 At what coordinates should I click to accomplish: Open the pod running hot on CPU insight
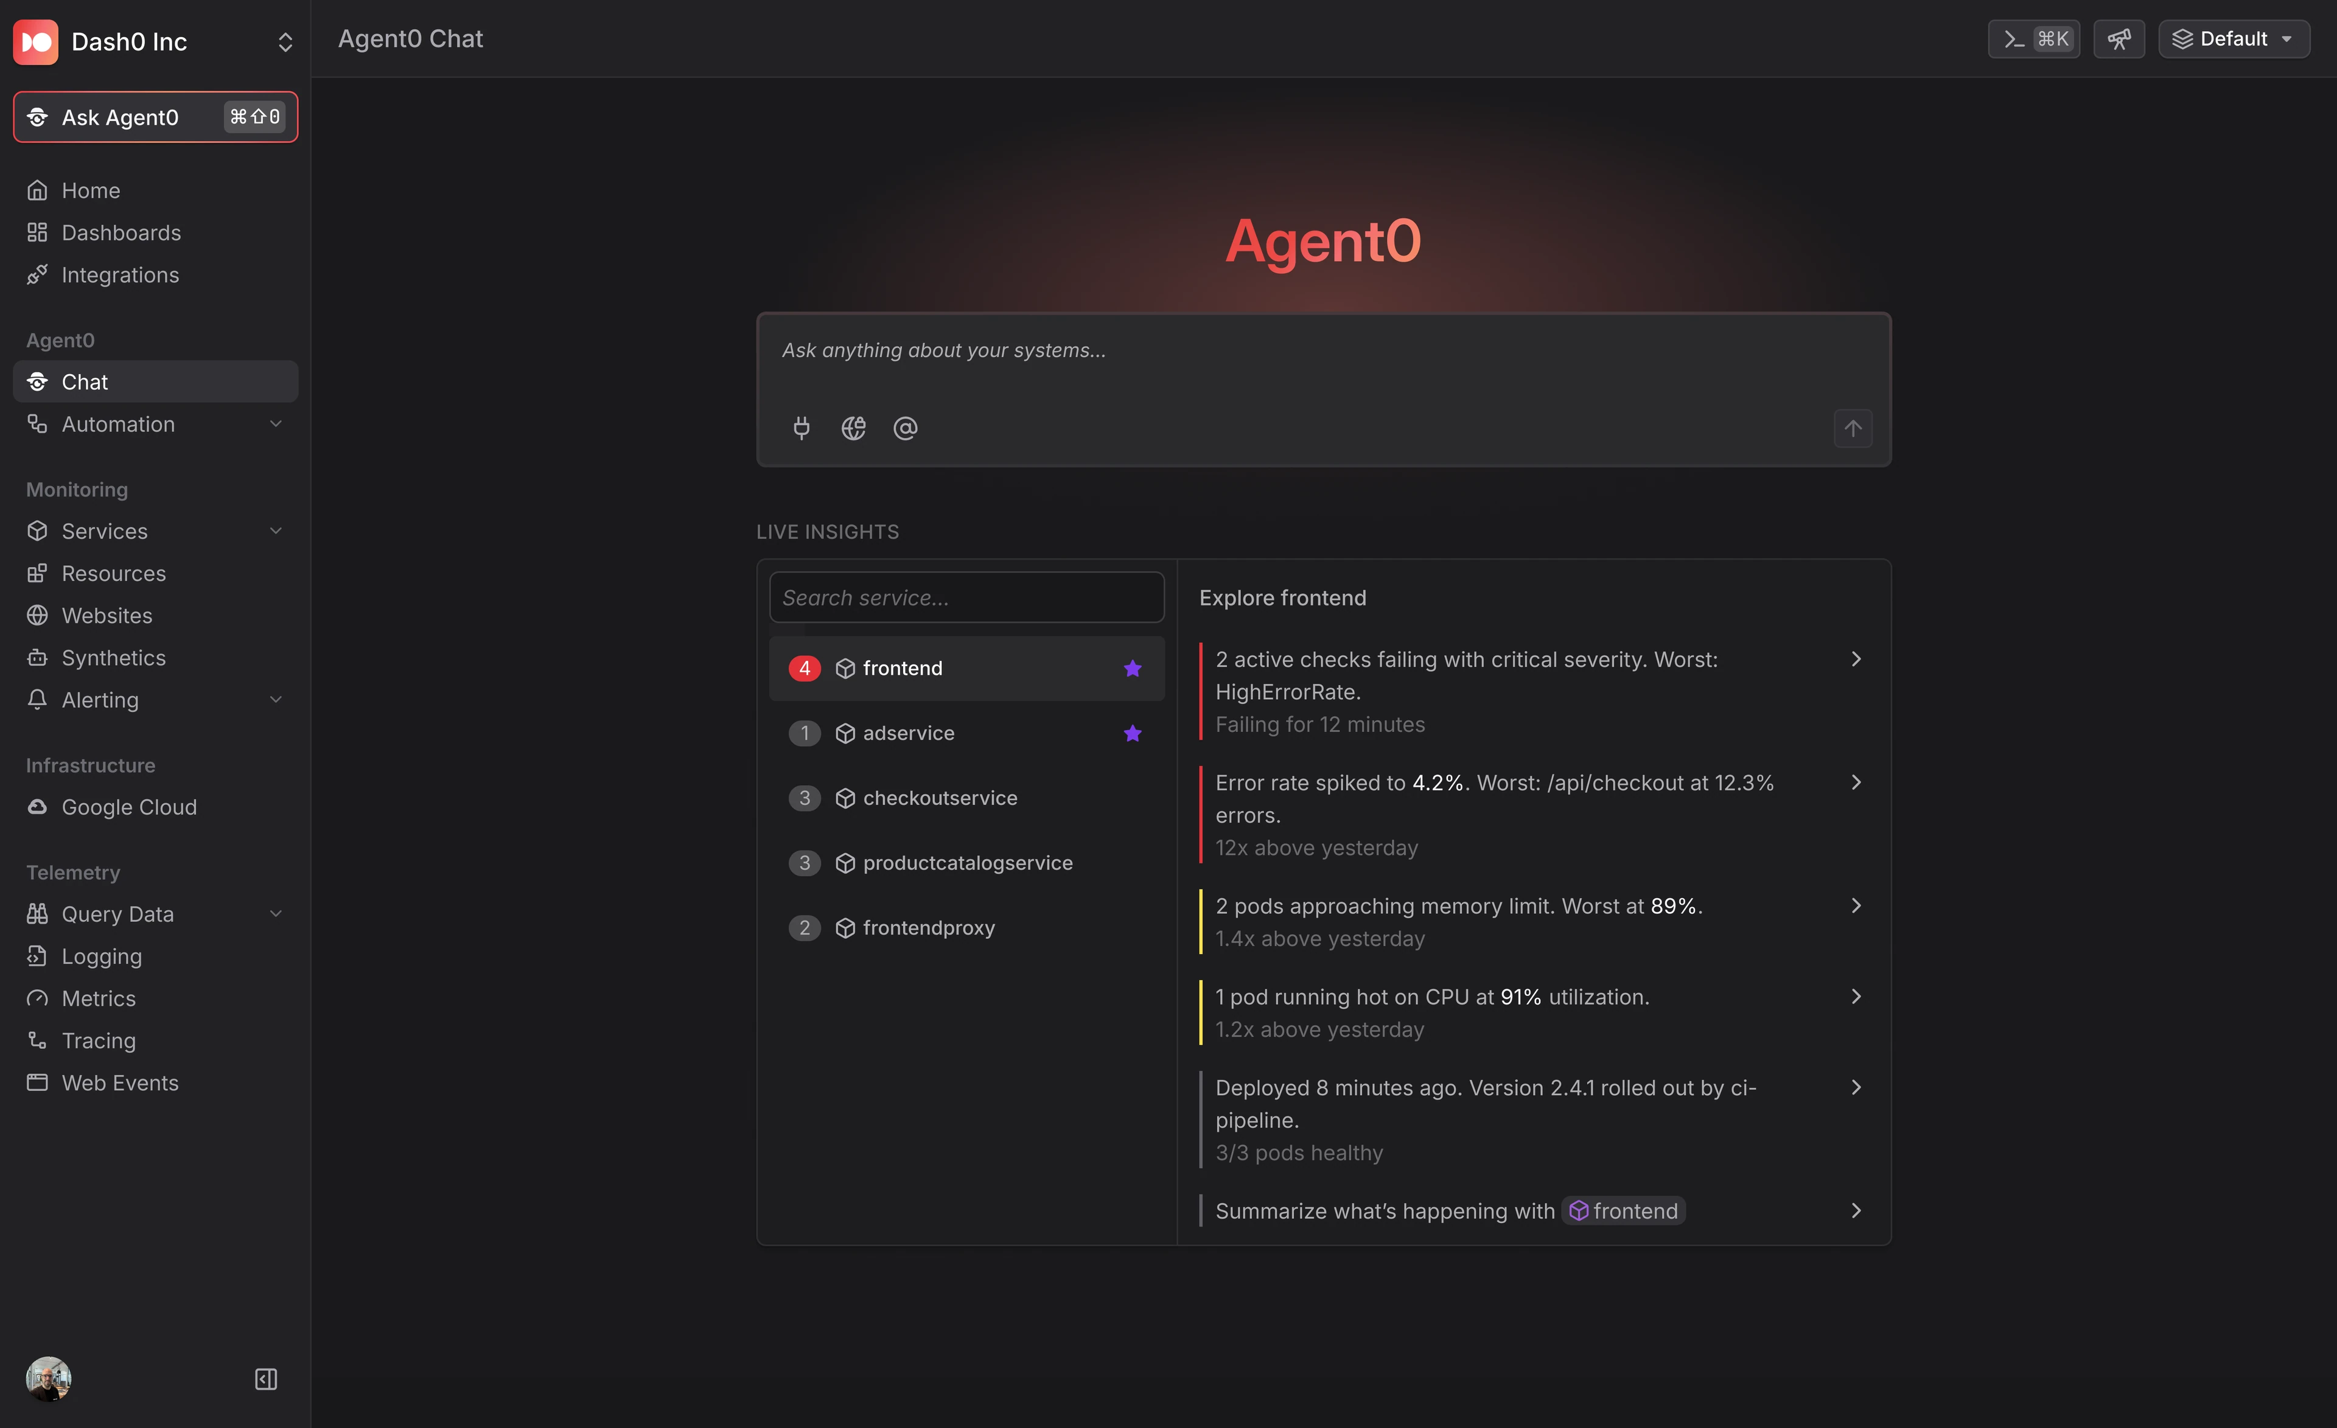(1532, 1014)
